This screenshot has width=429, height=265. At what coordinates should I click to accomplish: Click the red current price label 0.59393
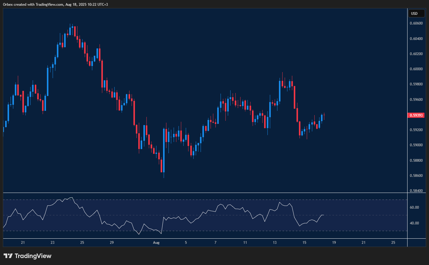pos(416,115)
